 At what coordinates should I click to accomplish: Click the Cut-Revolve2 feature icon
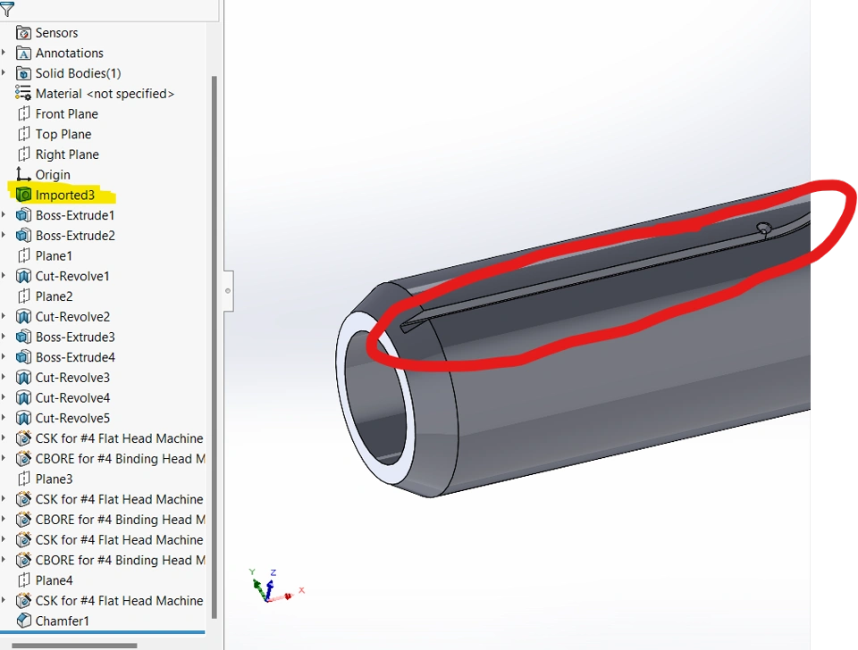tap(23, 317)
